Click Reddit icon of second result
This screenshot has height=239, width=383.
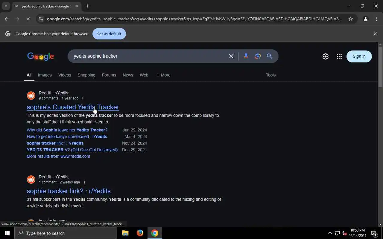pyautogui.click(x=31, y=180)
